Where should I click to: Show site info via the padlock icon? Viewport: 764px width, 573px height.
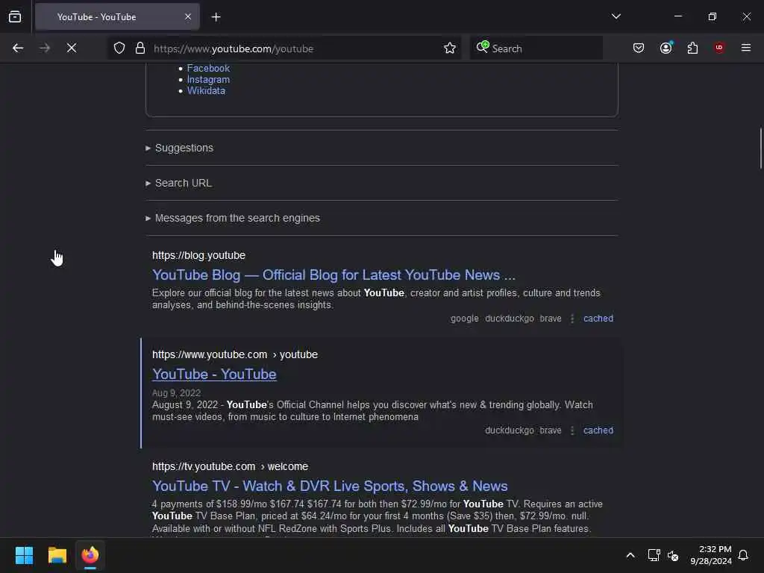(140, 48)
